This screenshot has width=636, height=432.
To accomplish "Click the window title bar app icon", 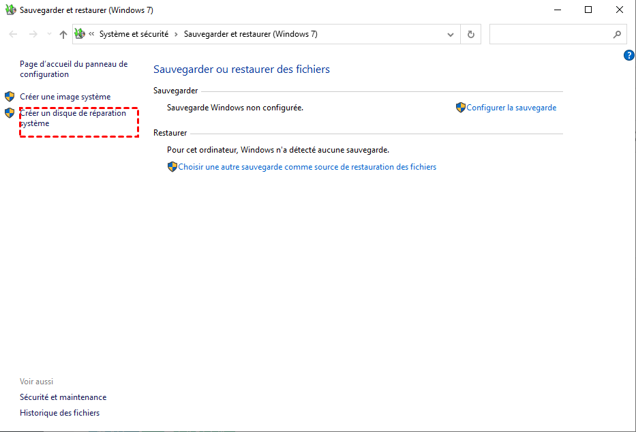I will click(x=10, y=10).
